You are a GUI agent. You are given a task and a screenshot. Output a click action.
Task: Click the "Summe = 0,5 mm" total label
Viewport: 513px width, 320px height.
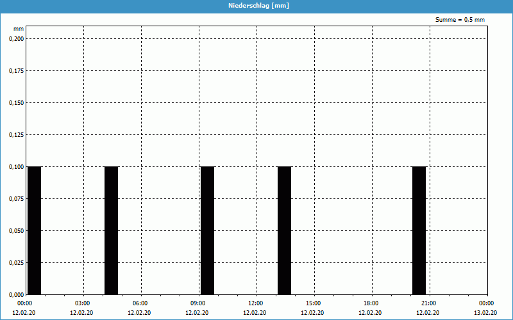click(460, 20)
